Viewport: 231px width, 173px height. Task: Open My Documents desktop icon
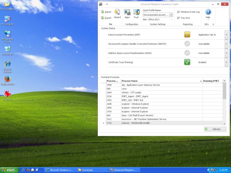(7, 5)
